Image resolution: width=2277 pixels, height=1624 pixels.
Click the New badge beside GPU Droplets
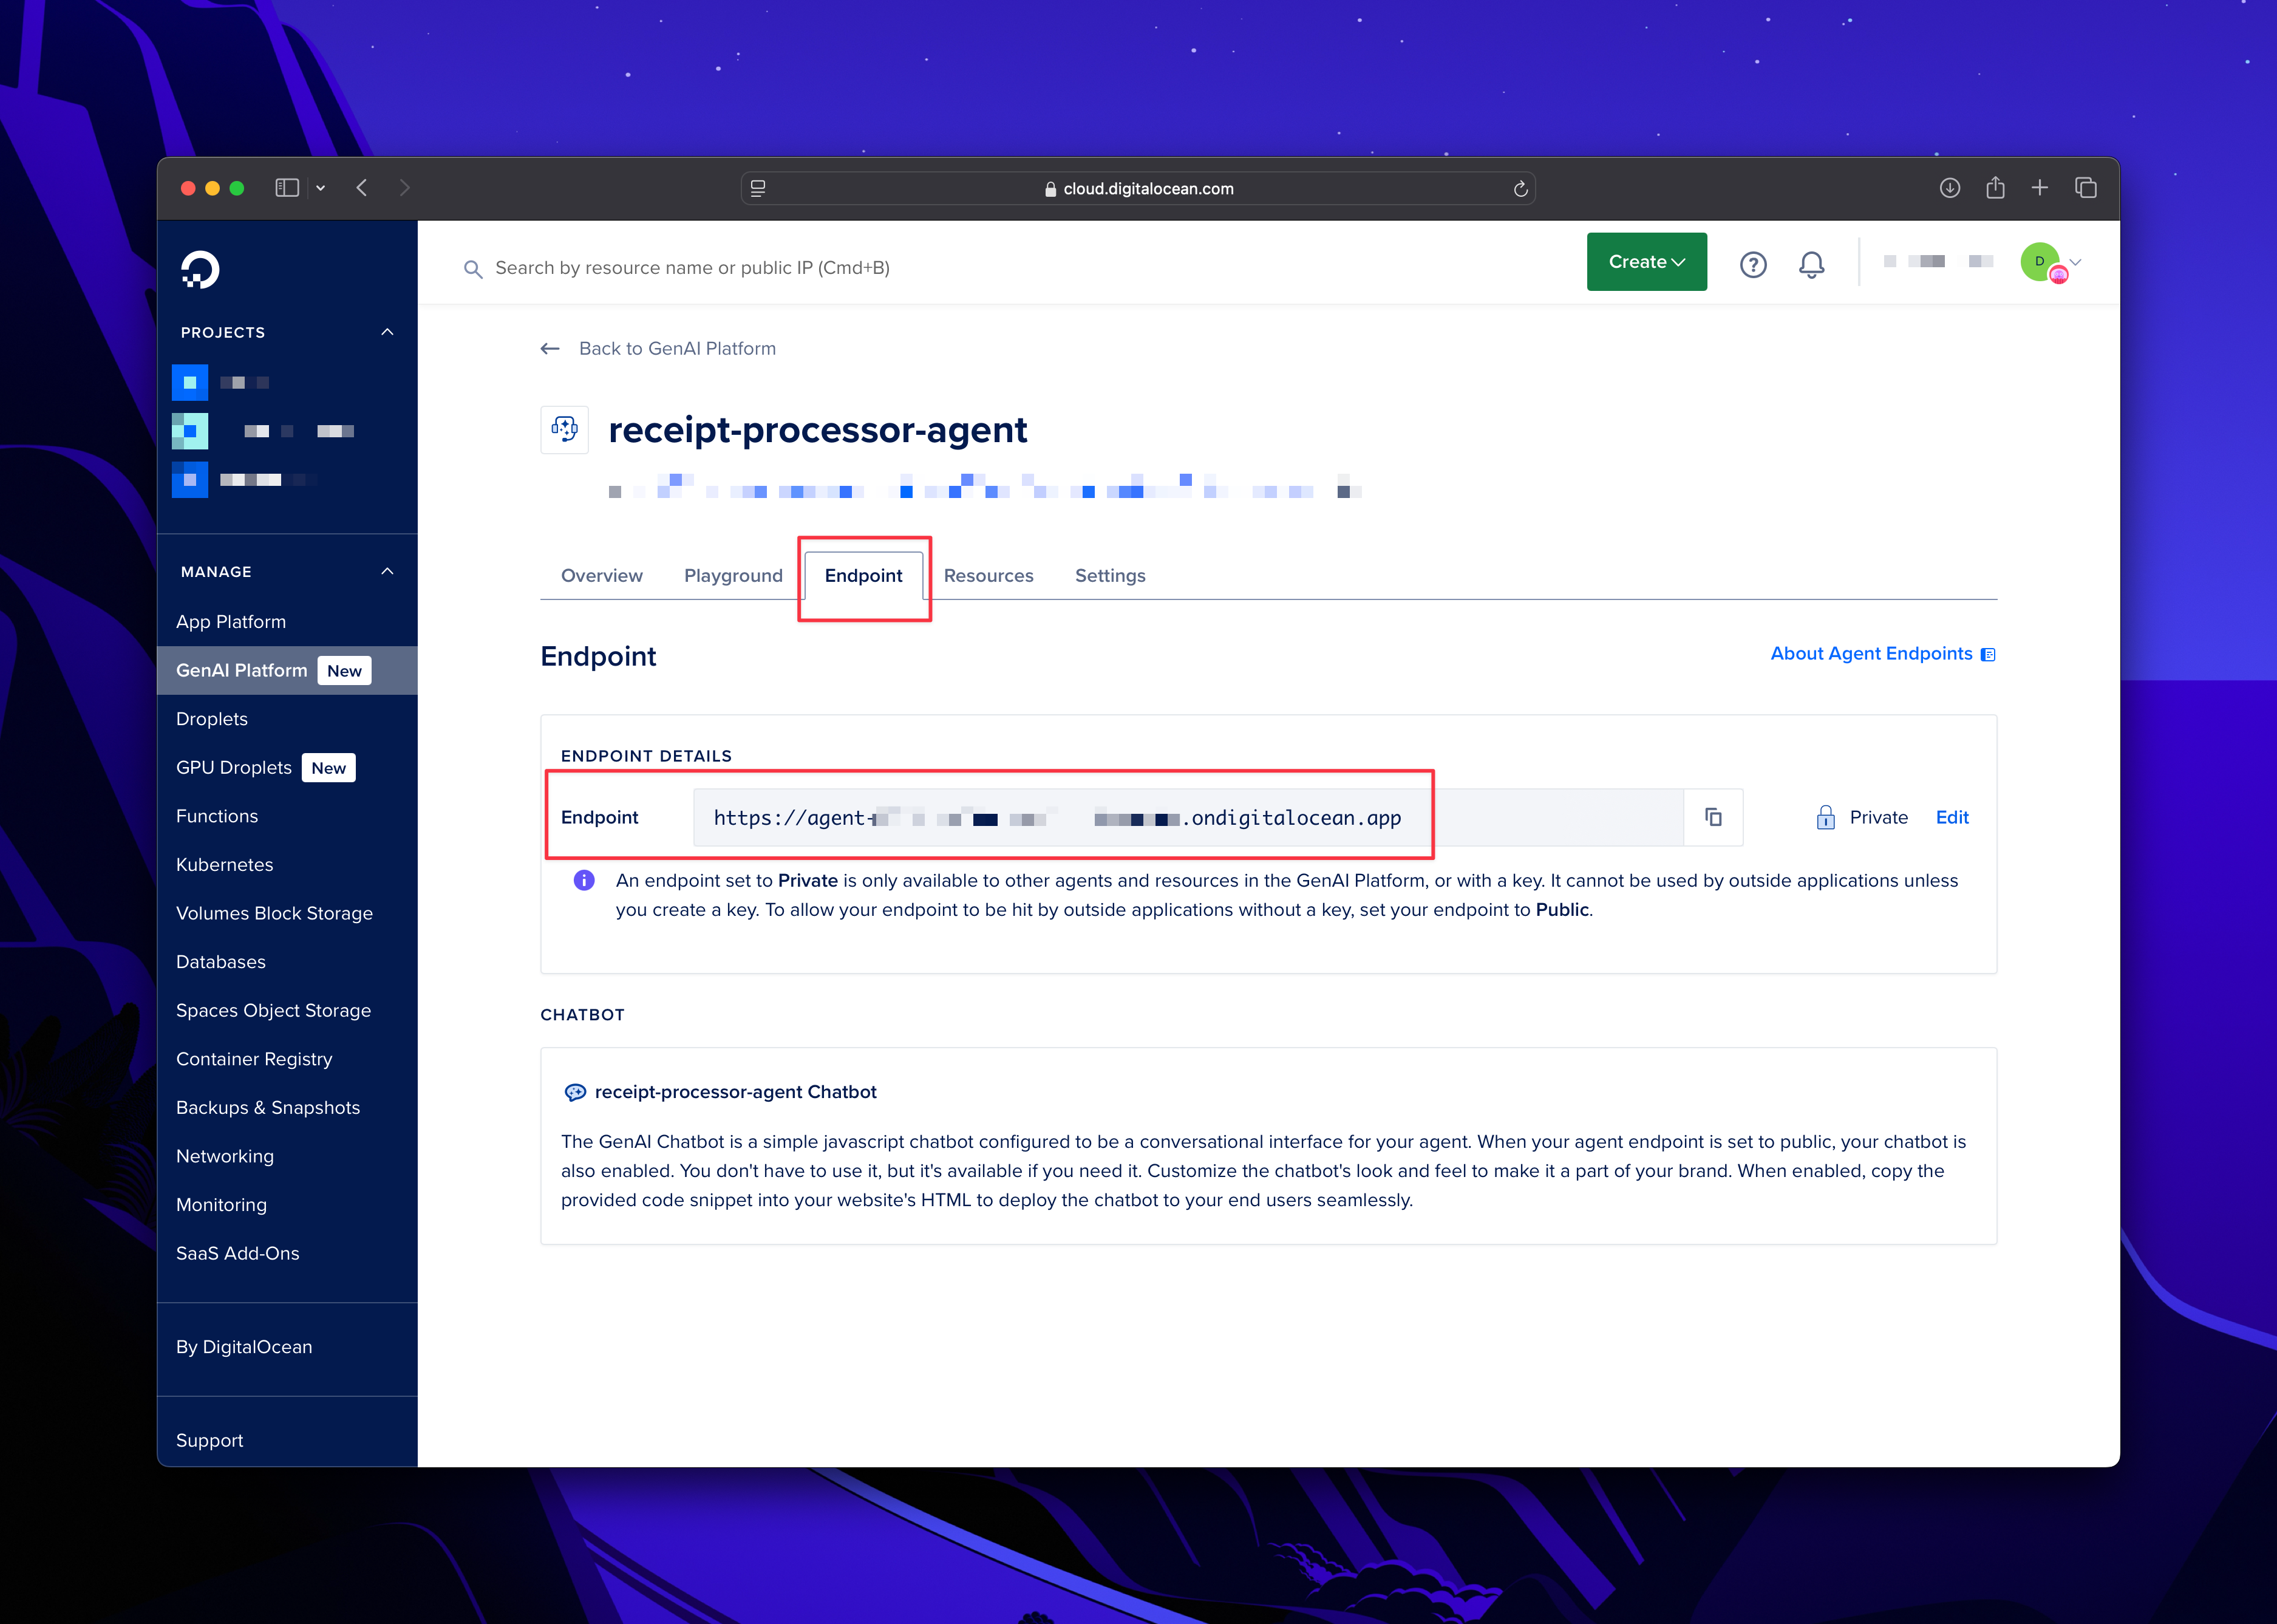point(329,768)
